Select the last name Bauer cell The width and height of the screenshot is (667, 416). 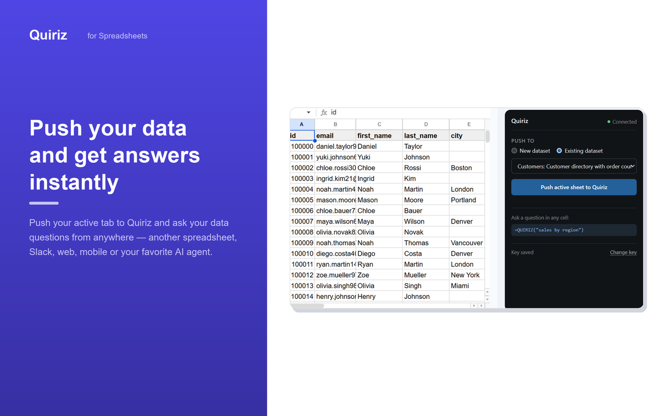click(x=426, y=211)
